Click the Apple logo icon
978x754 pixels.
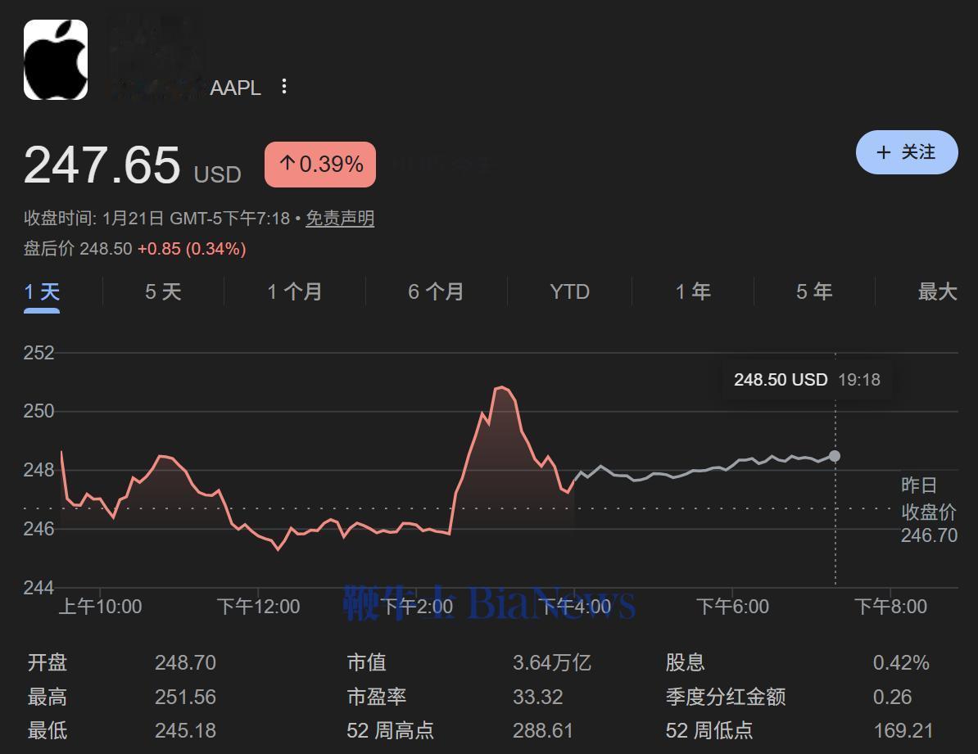56,60
